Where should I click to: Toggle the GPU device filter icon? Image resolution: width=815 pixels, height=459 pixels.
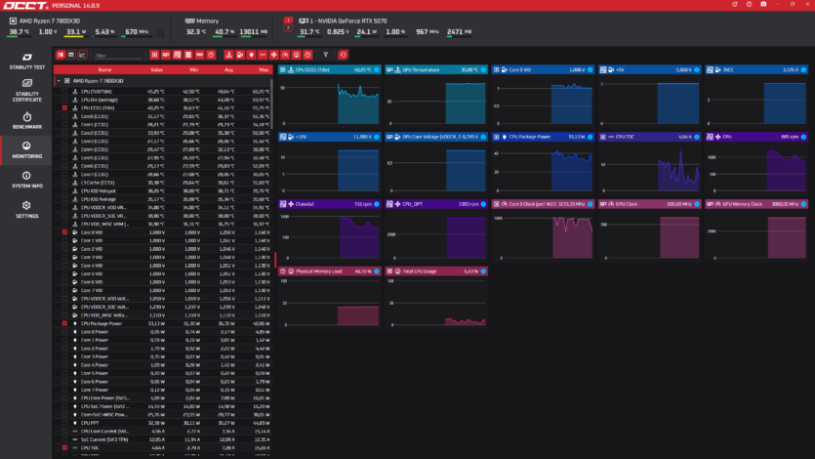pyautogui.click(x=166, y=55)
